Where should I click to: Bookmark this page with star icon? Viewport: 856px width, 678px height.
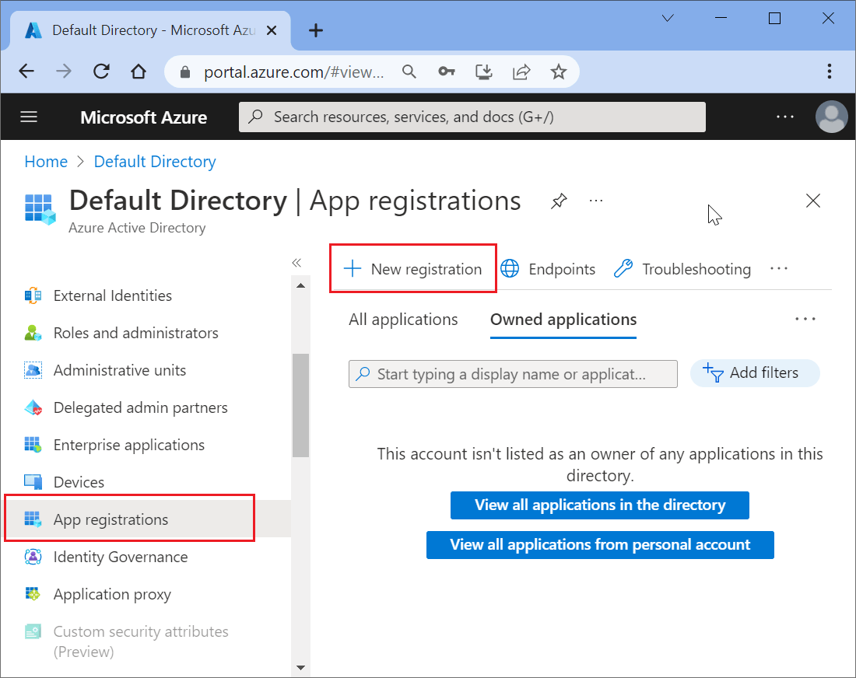point(558,72)
